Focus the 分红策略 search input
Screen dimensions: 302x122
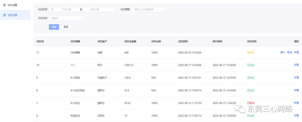pos(148,9)
